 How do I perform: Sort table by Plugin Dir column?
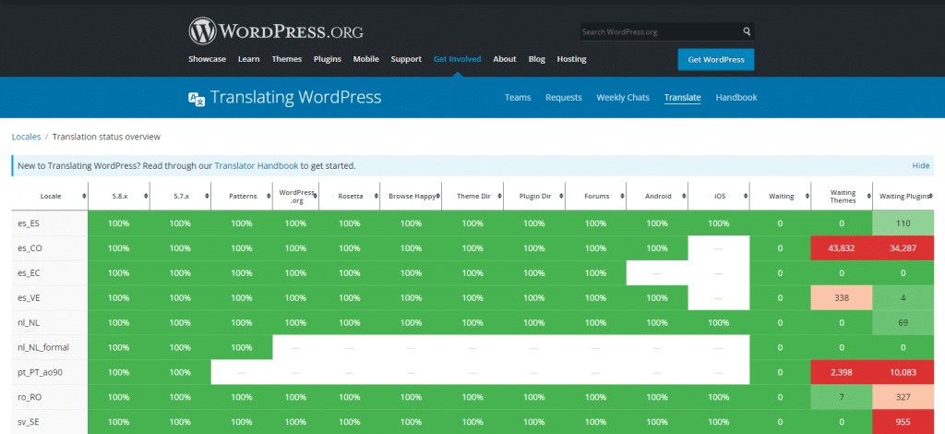tap(534, 196)
